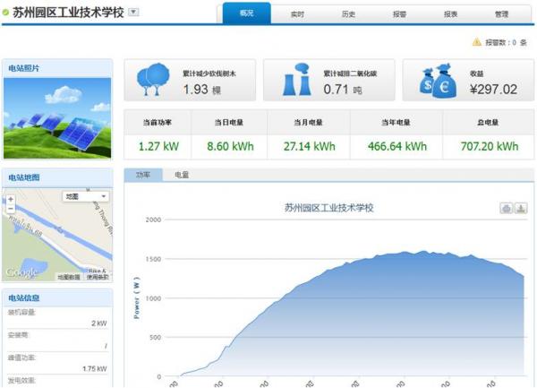Switch to the 电量 energy chart tab

[x=182, y=175]
